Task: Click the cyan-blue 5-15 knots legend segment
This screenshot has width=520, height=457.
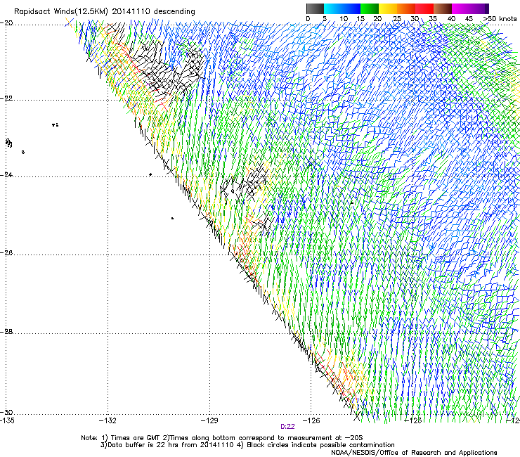Action: [342, 8]
